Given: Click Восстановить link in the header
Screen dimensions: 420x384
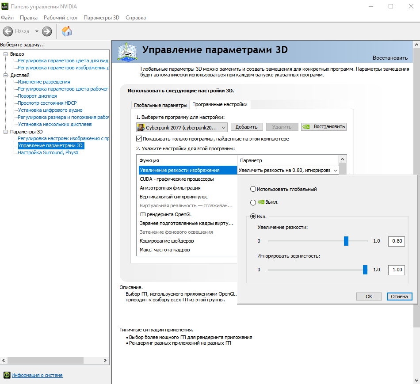Looking at the screenshot, I should pyautogui.click(x=390, y=58).
